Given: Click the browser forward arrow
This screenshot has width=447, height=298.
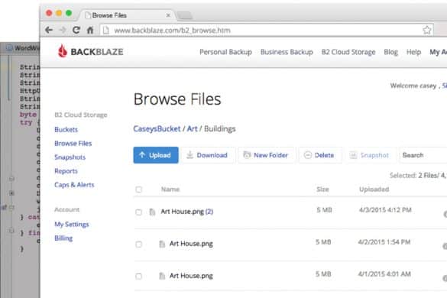Looking at the screenshot, I should [x=63, y=30].
